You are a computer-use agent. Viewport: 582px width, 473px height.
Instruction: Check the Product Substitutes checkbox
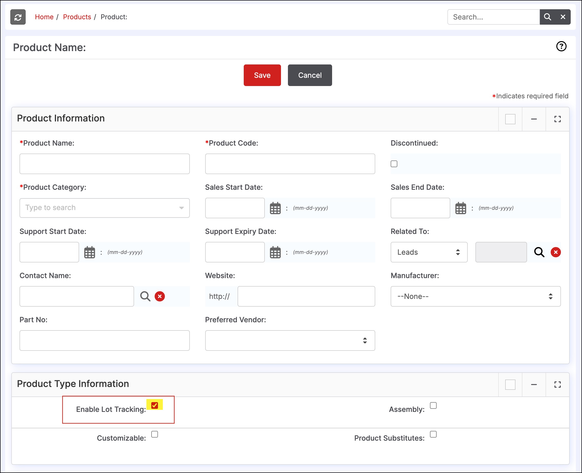(x=433, y=434)
